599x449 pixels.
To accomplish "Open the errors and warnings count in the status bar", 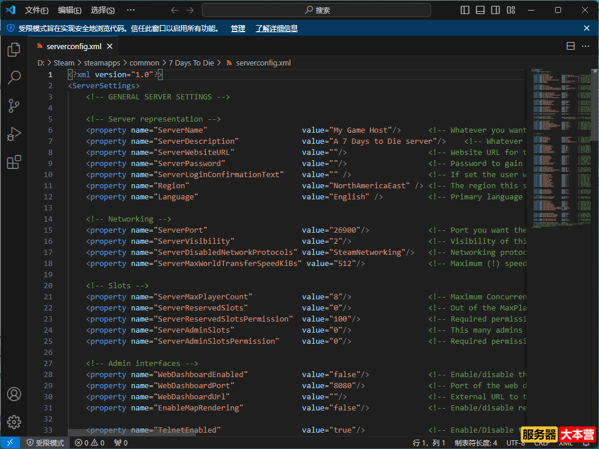I will coord(89,443).
